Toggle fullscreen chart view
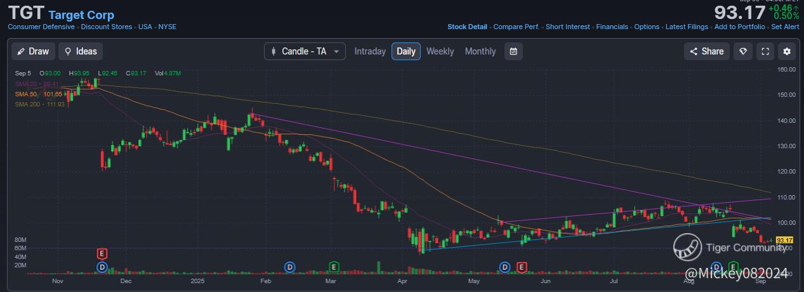The width and height of the screenshot is (804, 292). [x=765, y=51]
